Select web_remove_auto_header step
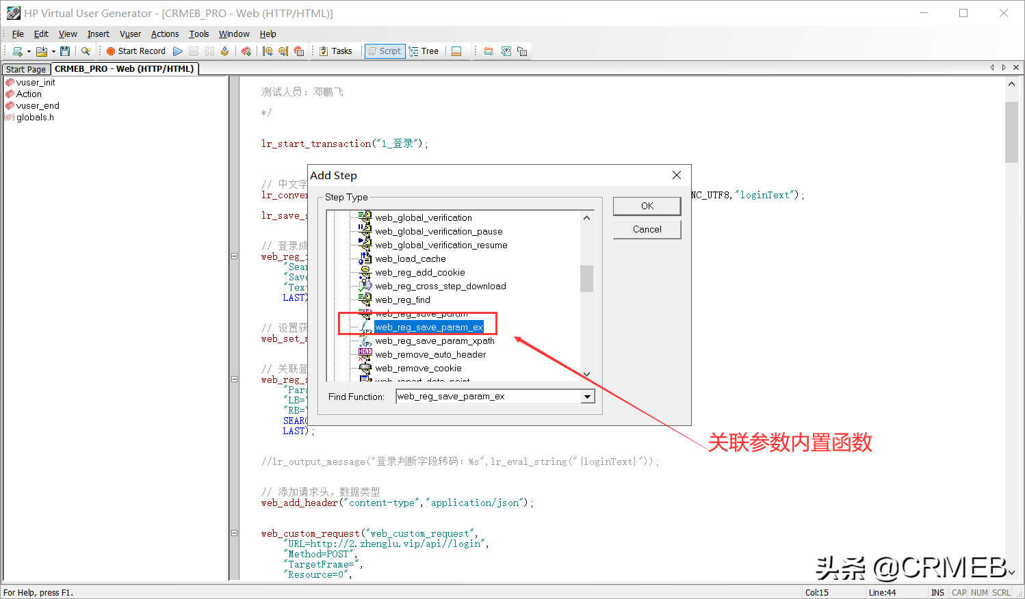 click(x=430, y=354)
